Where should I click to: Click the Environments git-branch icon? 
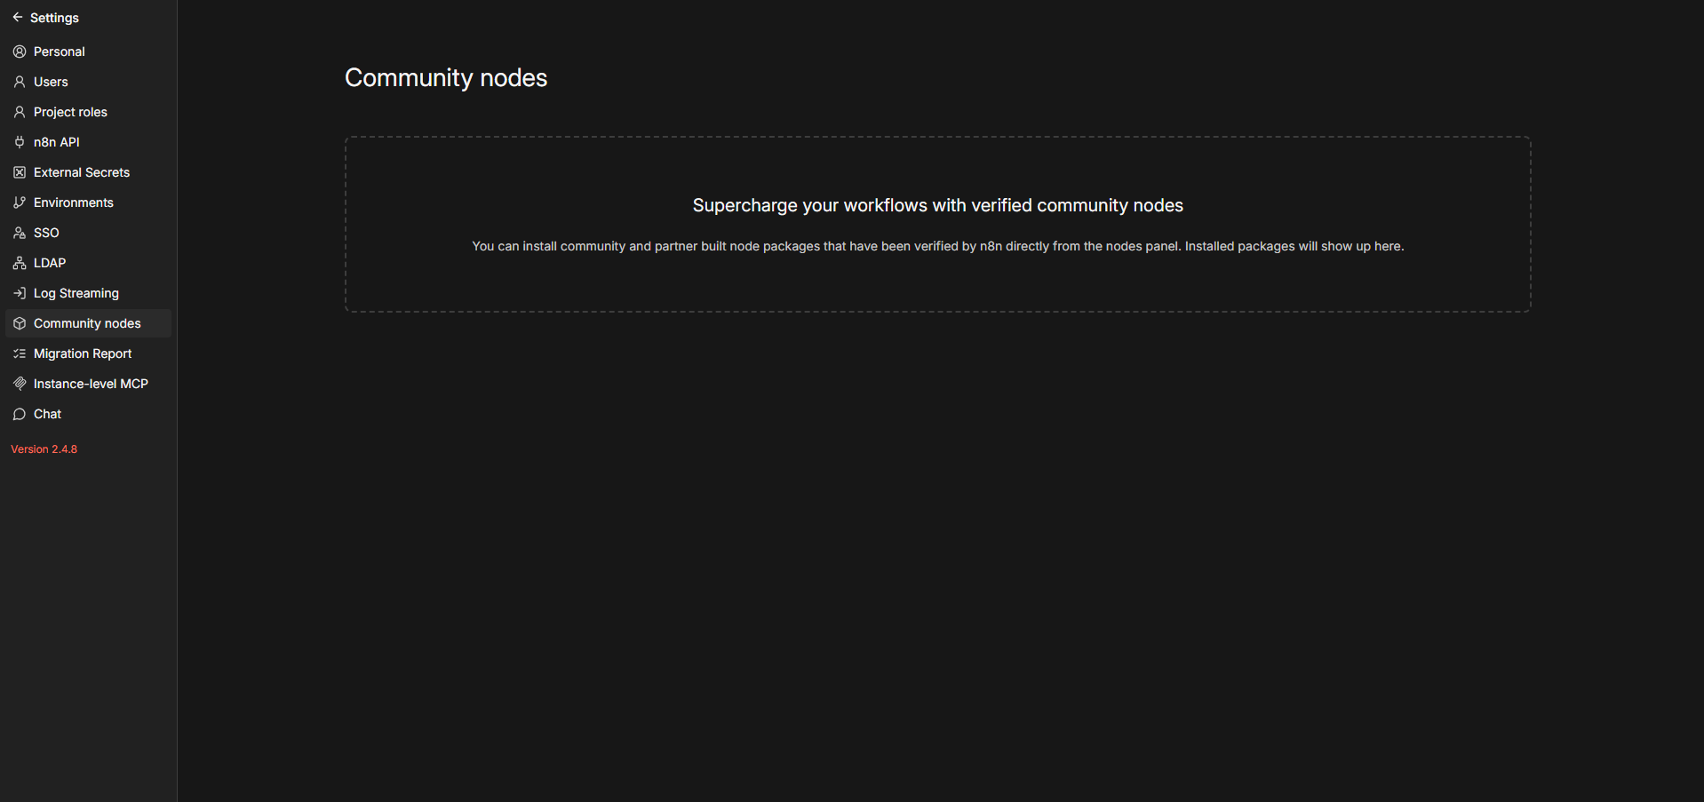20,202
